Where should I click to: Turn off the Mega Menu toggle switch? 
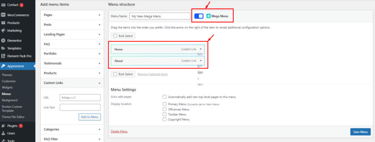(x=199, y=16)
